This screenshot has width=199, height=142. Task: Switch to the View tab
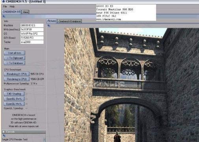click(25, 12)
